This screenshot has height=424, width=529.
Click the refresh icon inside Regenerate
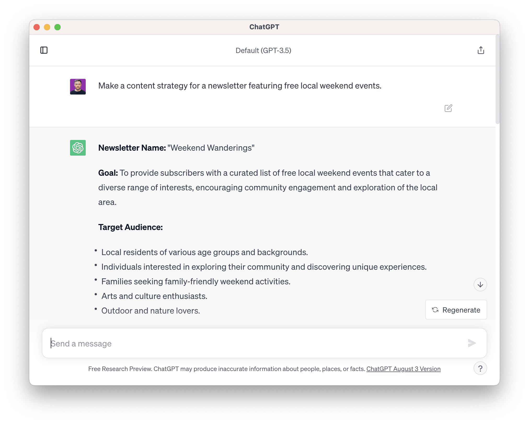tap(435, 310)
